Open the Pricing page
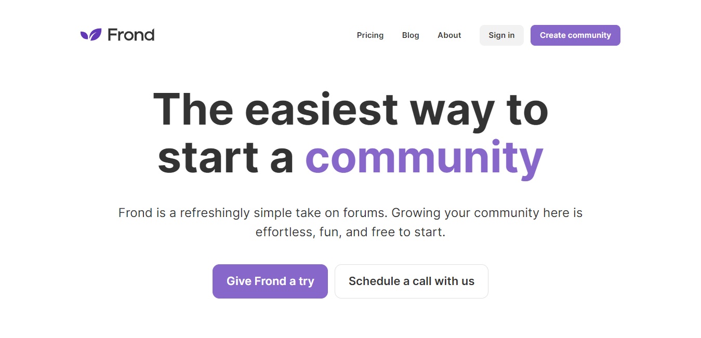The image size is (701, 338). [370, 35]
